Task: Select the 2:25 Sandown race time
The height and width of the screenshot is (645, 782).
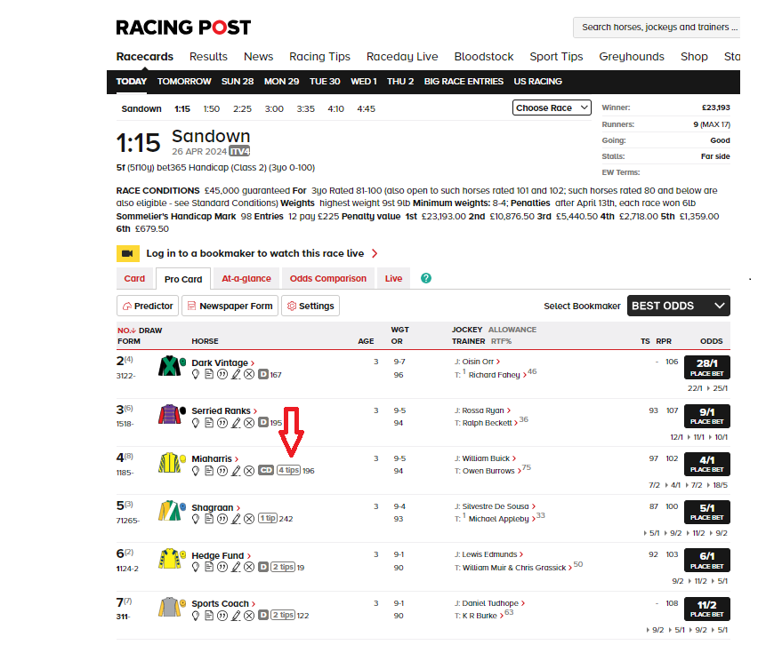Action: click(242, 108)
